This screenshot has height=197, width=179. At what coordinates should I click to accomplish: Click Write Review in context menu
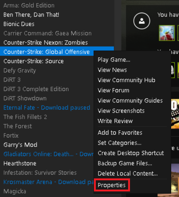(x=115, y=121)
